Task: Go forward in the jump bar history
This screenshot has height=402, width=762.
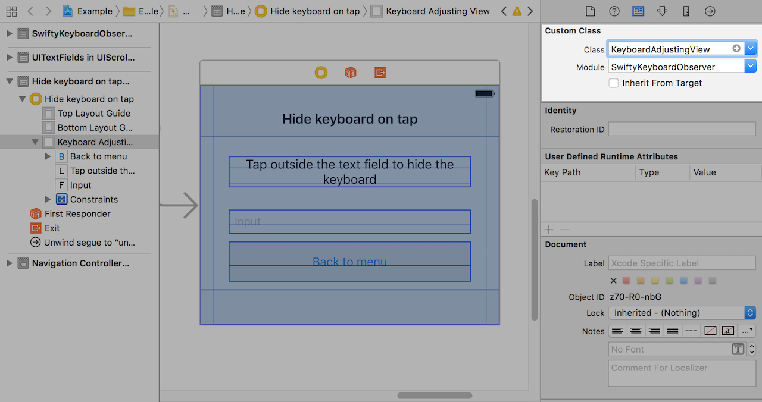Action: point(49,11)
